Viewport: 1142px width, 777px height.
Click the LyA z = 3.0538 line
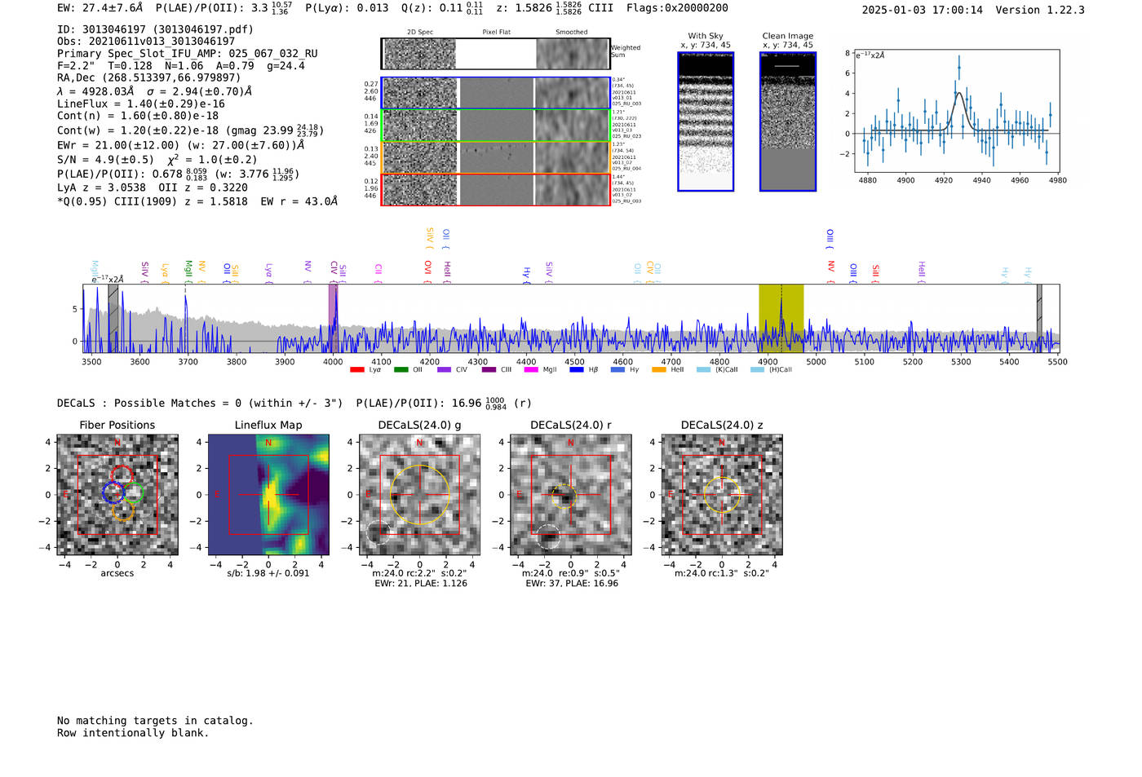(153, 188)
